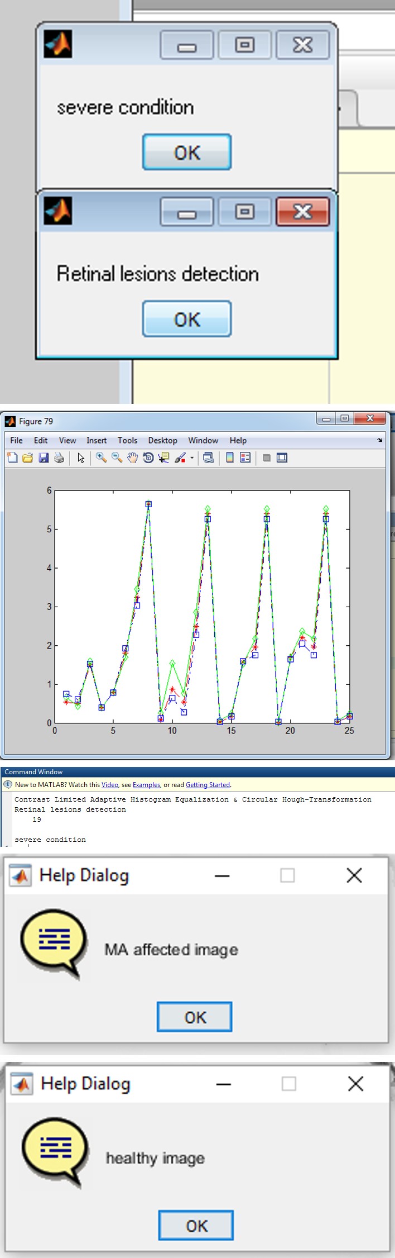Viewport: 395px width, 1258px height.
Task: Select the Pan hand tool
Action: (132, 458)
